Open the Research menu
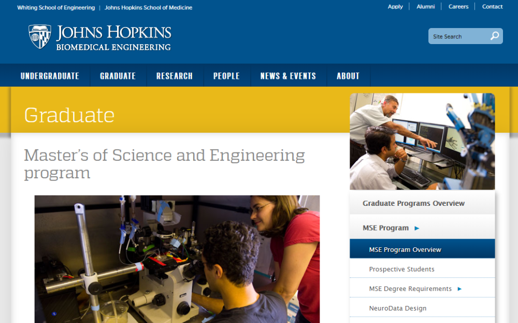 point(175,76)
